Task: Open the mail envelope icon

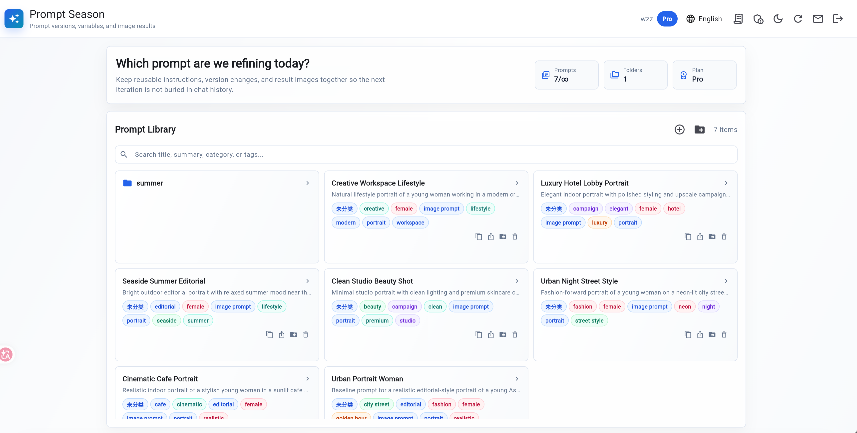Action: pyautogui.click(x=818, y=19)
